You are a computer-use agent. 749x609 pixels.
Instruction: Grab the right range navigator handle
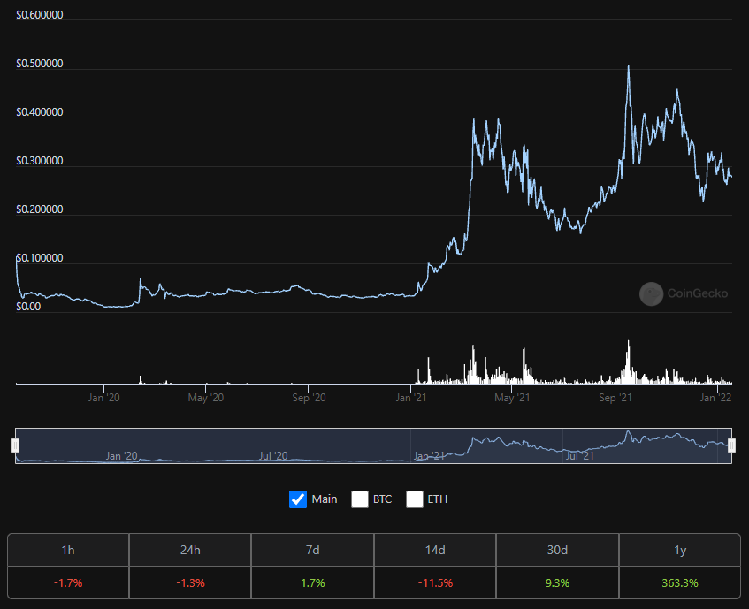(x=731, y=445)
